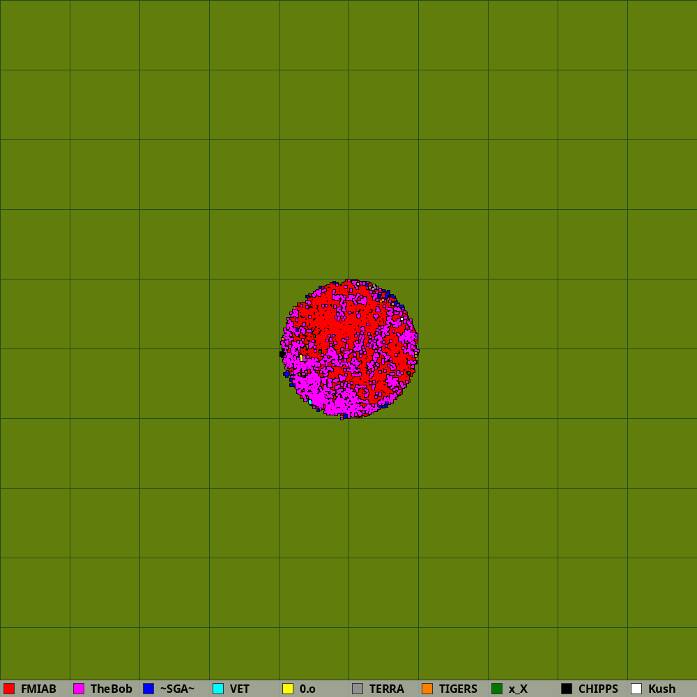Screen dimensions: 697x697
Task: Select the Kush alliance label
Action: pos(661,689)
